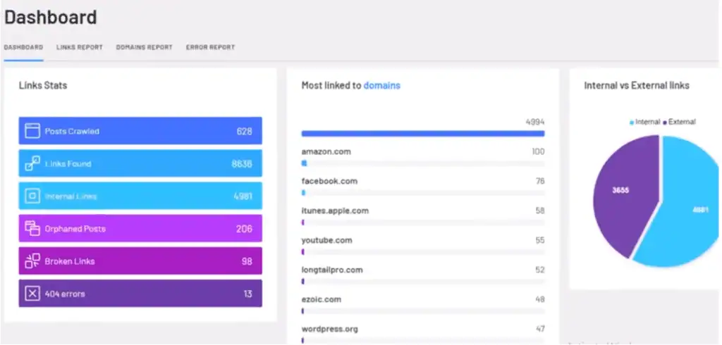
Task: Click the wordpress.org count value 47
Action: (540, 329)
